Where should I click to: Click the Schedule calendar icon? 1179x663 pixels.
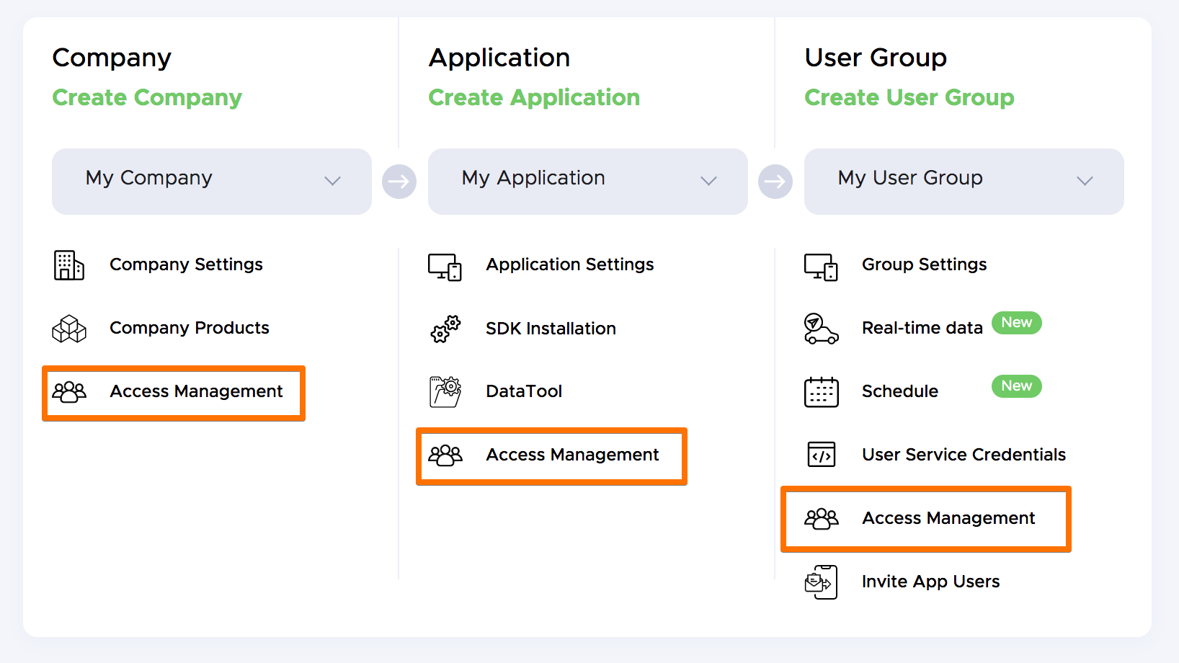[821, 392]
